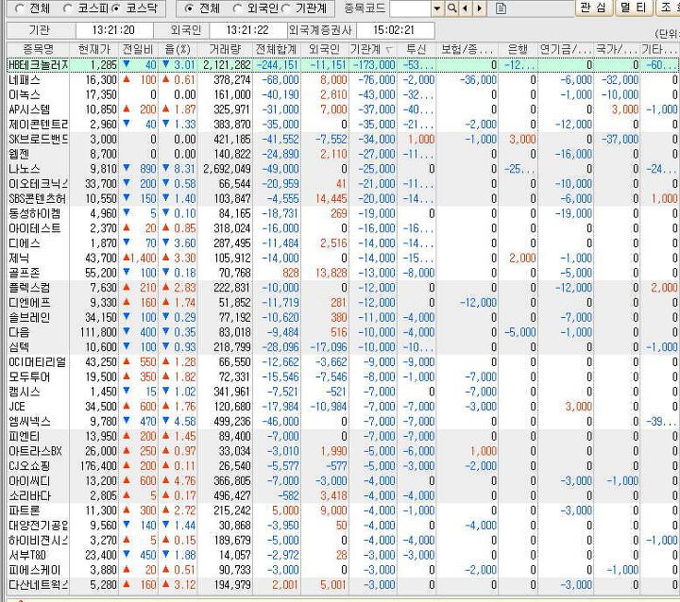Sort by 국가/... column header
680x602 pixels.
pos(616,49)
